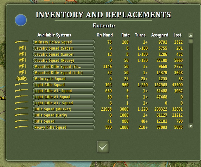
Task: Select the Cavalry Squad (Heavy) entry
Action: 64,61
